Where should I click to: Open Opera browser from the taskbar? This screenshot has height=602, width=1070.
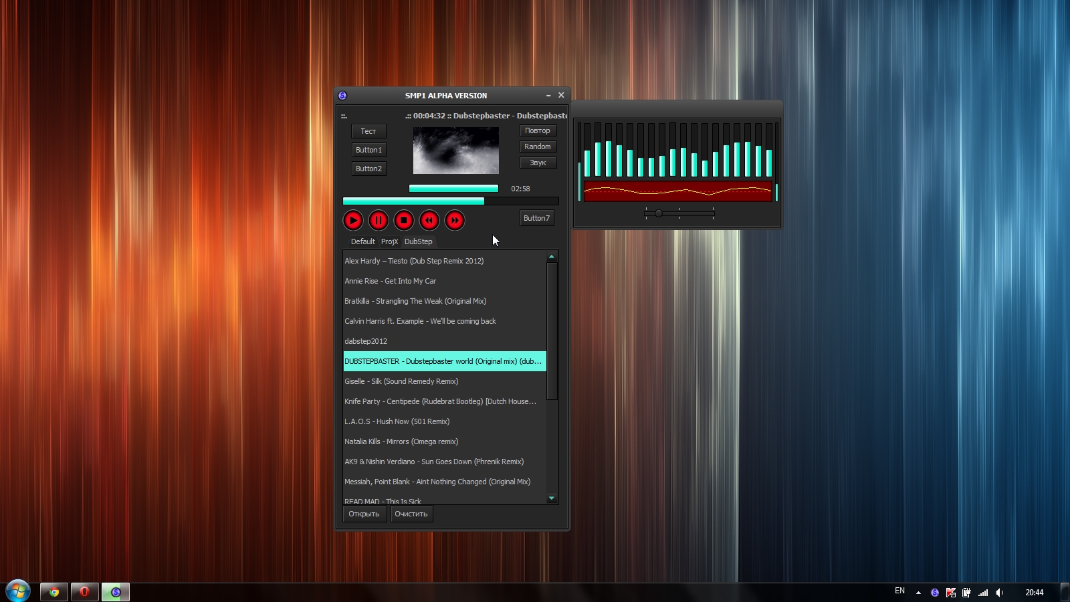[84, 592]
